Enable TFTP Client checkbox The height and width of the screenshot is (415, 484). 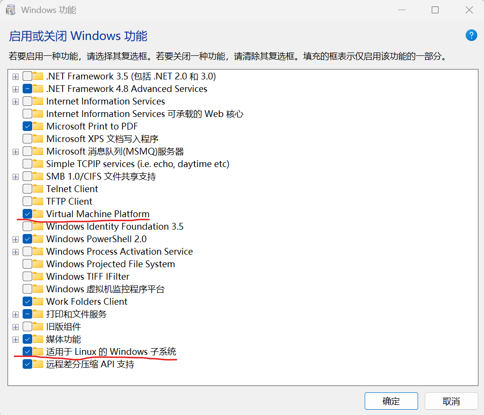(x=27, y=201)
